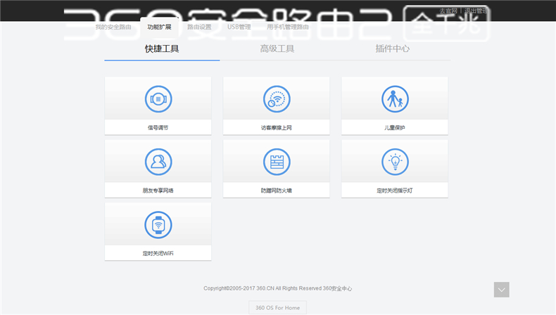556x315 pixels.
Task: Open the 儿童保护 child protection icon
Action: click(x=395, y=99)
